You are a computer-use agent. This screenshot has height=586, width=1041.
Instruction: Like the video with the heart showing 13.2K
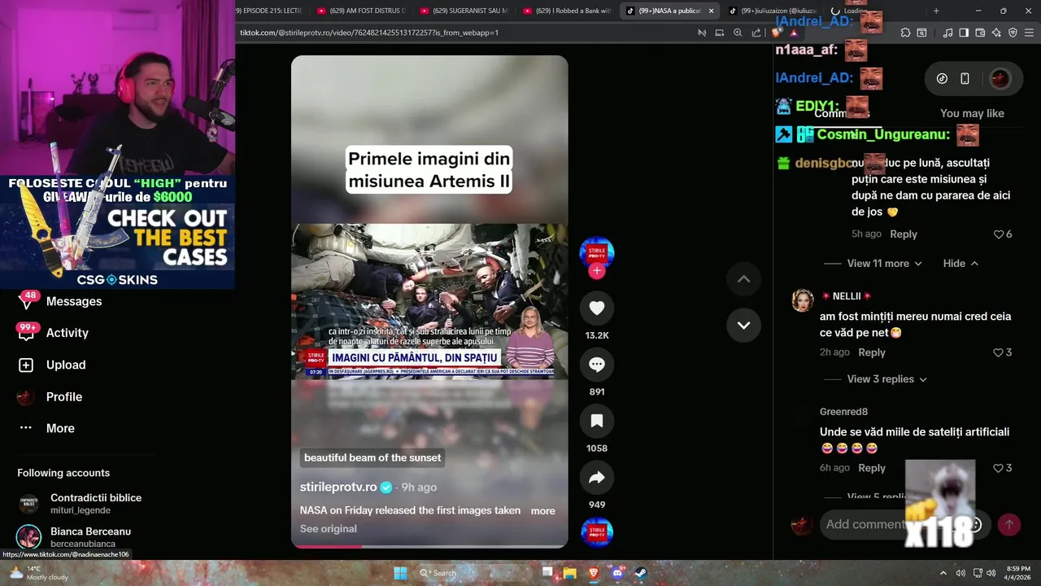(x=597, y=308)
